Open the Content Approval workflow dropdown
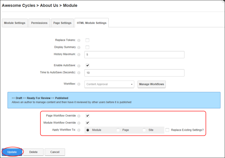 click(109, 84)
